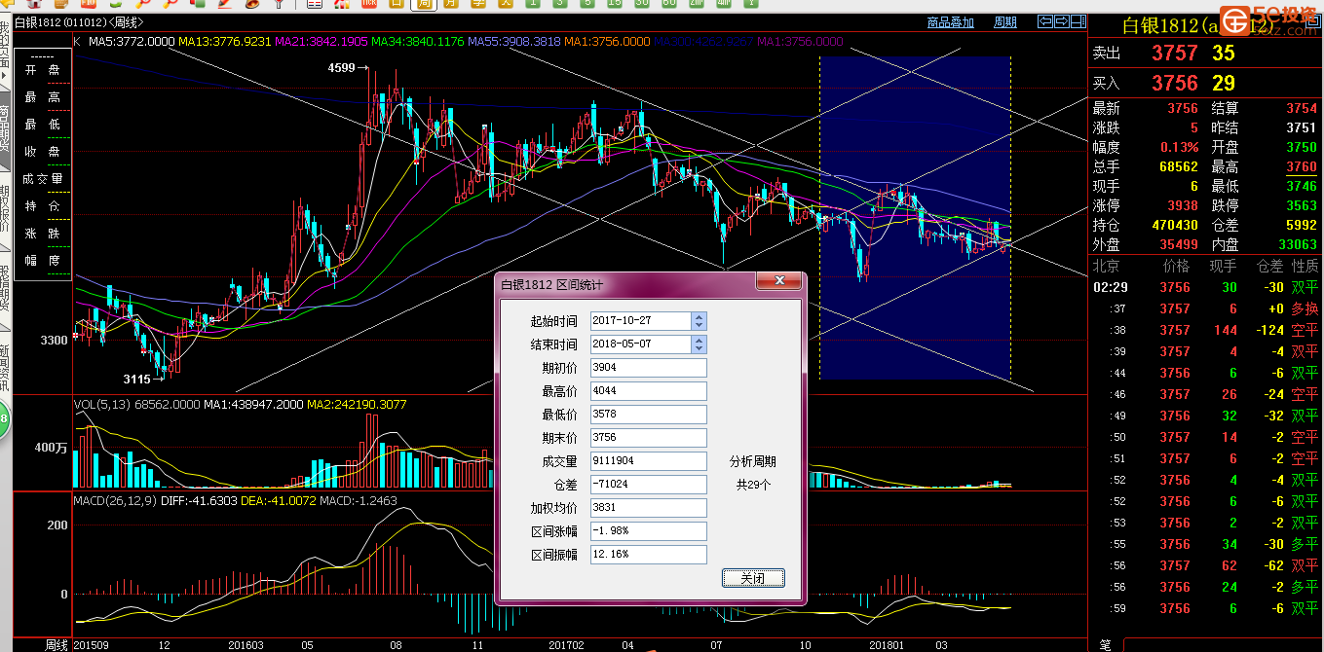The image size is (1324, 652).
Task: Click the 起始时间 date spinner arrows
Action: tap(699, 320)
